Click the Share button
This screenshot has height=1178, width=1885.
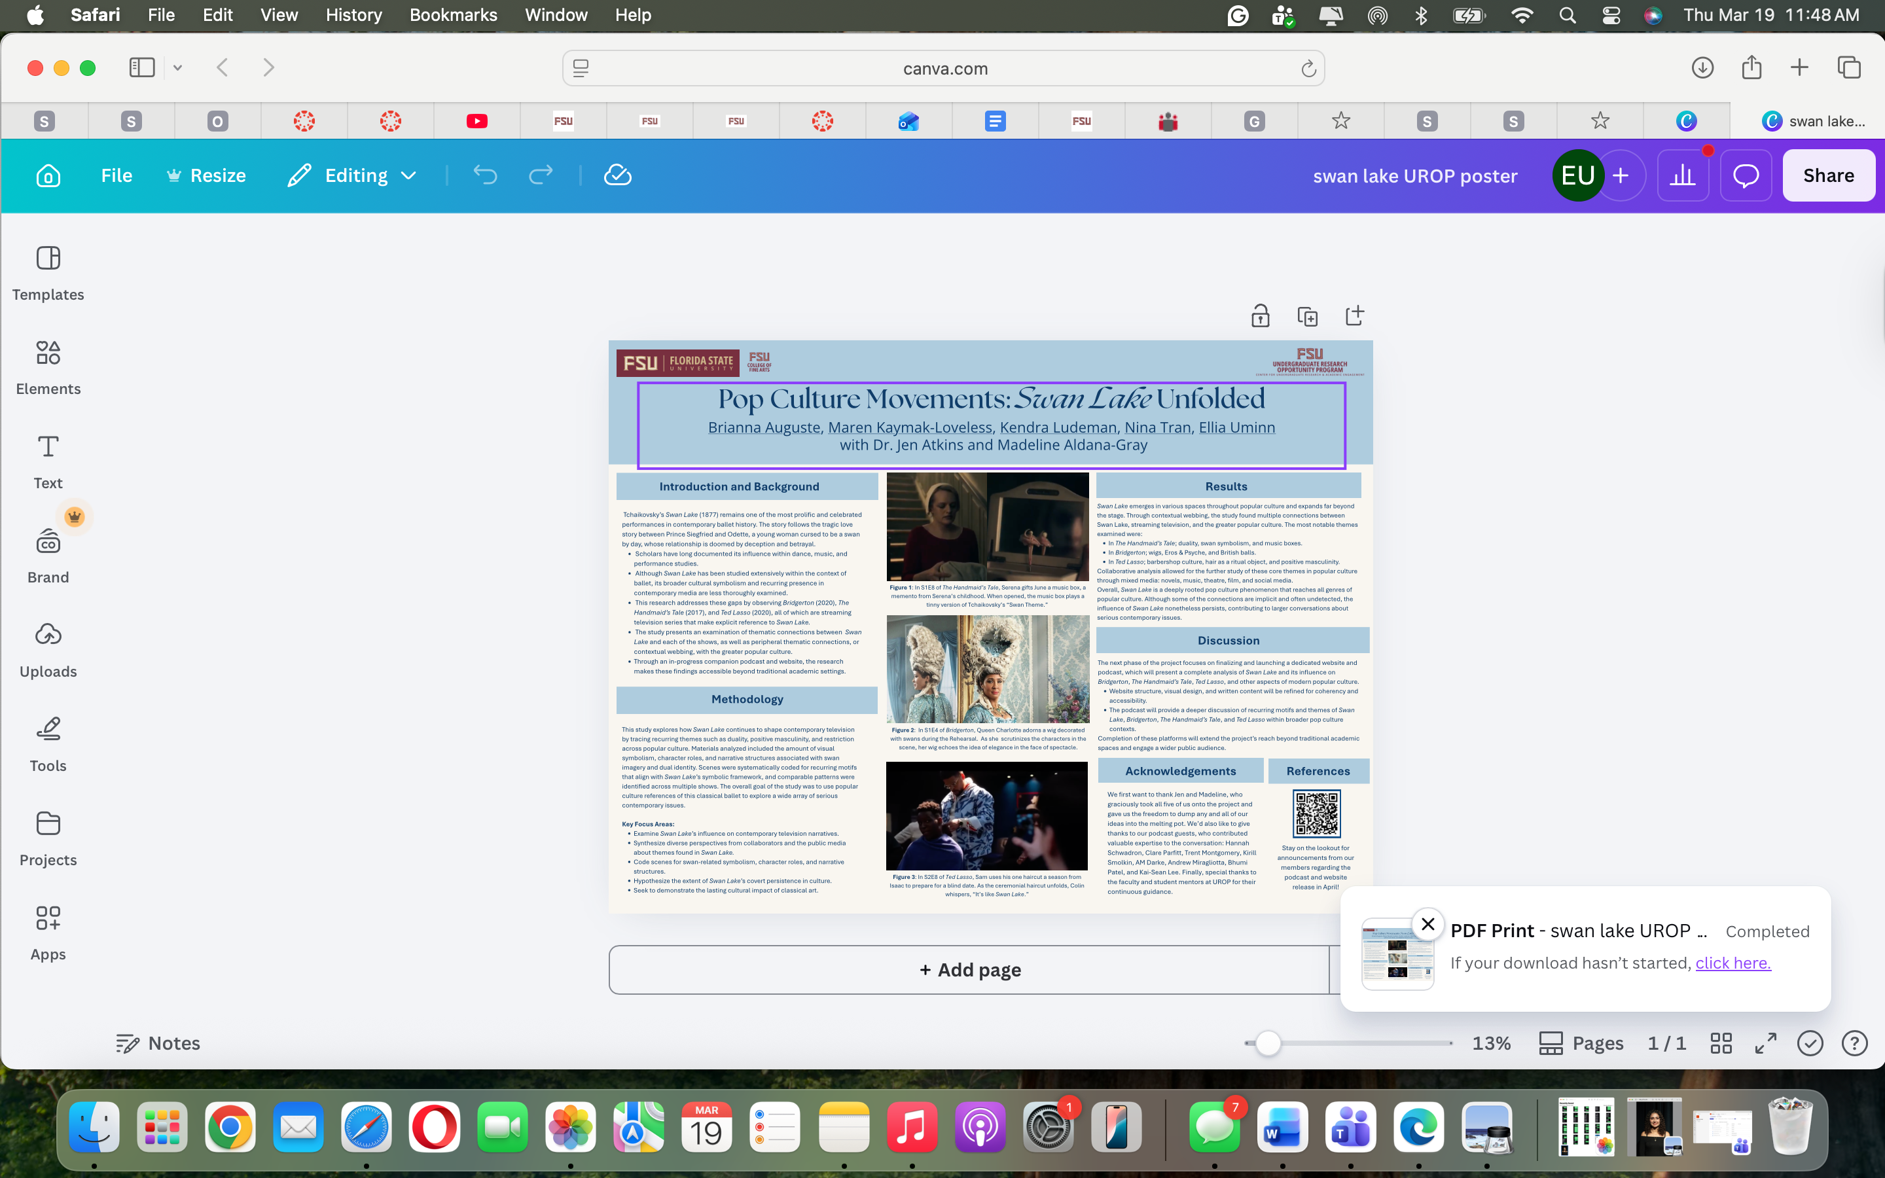(x=1828, y=175)
